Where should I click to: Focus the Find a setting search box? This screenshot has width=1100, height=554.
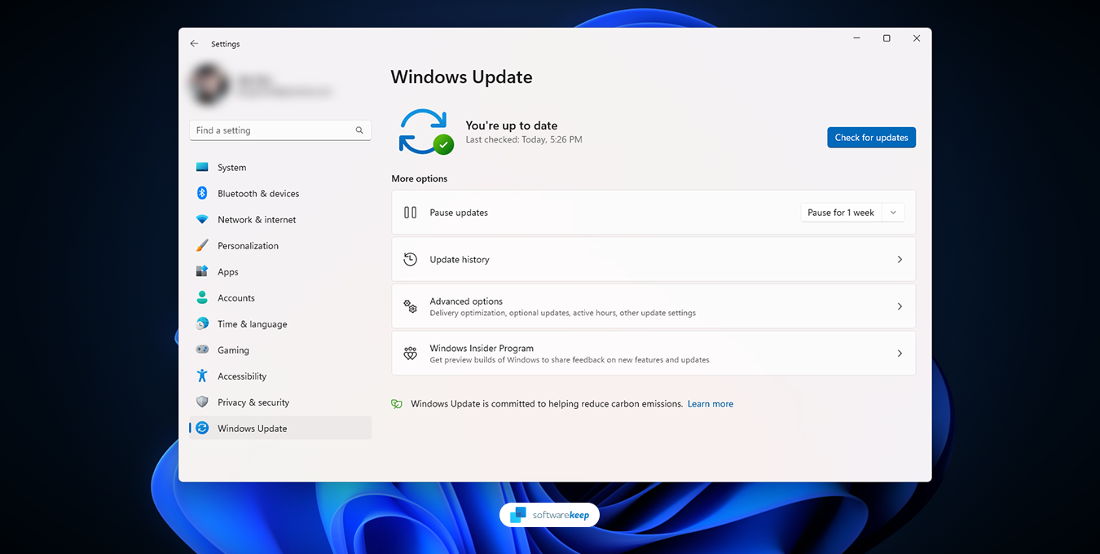coord(273,130)
